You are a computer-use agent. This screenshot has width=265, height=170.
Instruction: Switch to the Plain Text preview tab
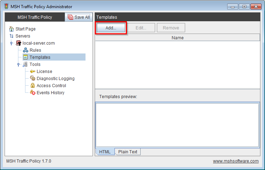click(x=128, y=152)
